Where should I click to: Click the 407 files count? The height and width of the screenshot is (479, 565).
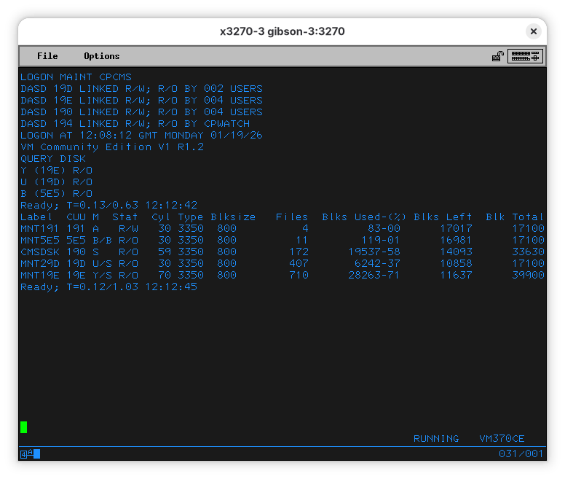(299, 264)
